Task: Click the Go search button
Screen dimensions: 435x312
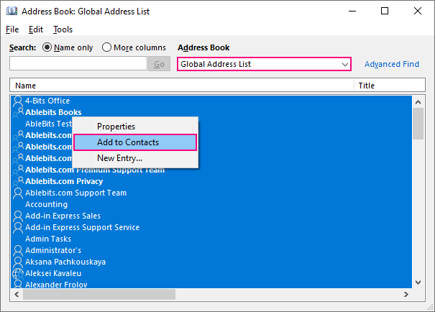Action: (159, 64)
